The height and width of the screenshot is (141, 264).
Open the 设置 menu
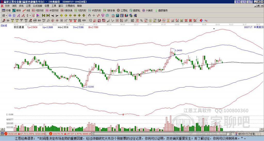point(47,6)
